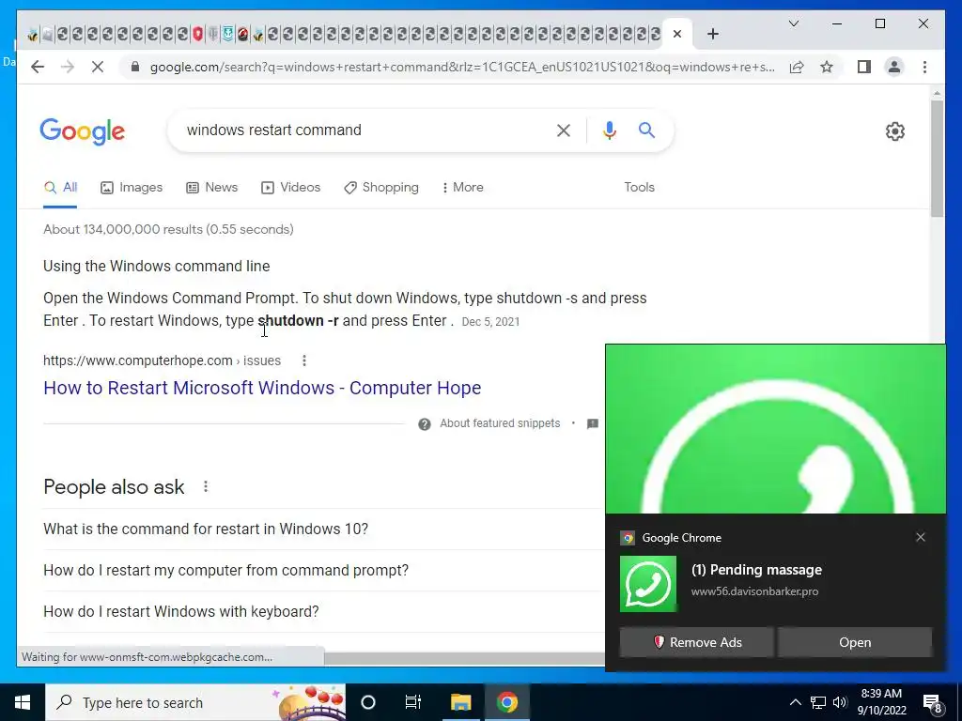
Task: Expand the More search categories menu
Action: click(x=462, y=188)
